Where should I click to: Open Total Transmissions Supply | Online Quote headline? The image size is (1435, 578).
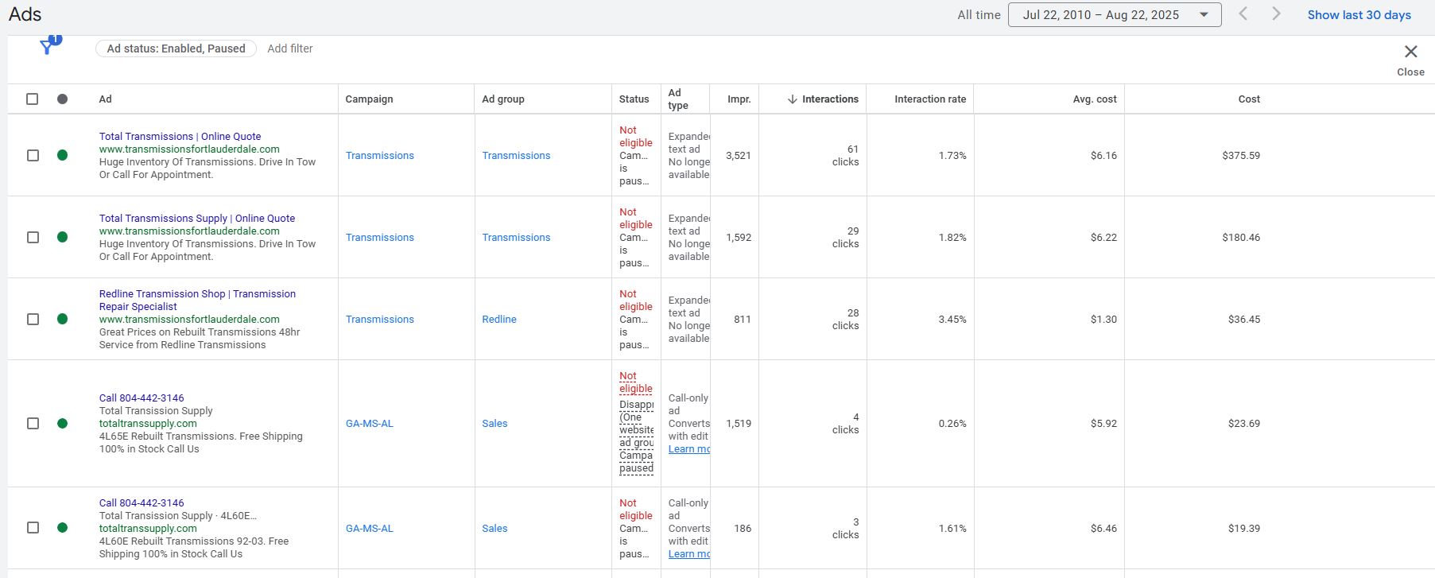[197, 219]
